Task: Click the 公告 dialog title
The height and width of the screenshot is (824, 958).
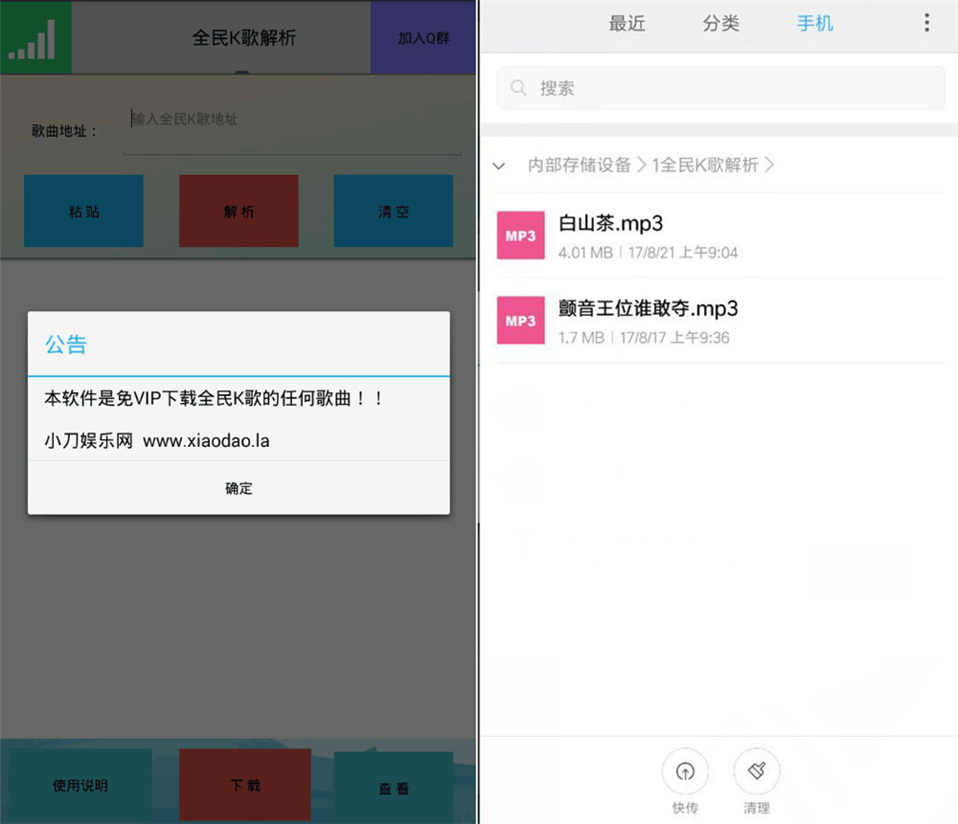Action: (x=66, y=345)
